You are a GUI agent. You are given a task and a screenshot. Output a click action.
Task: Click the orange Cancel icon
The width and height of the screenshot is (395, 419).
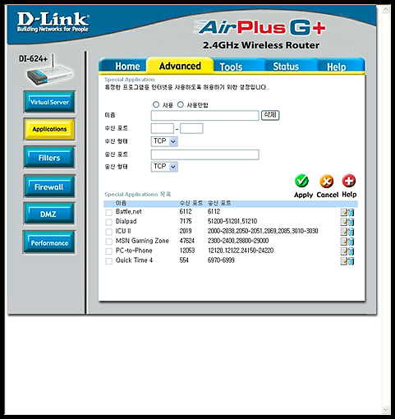tap(327, 182)
